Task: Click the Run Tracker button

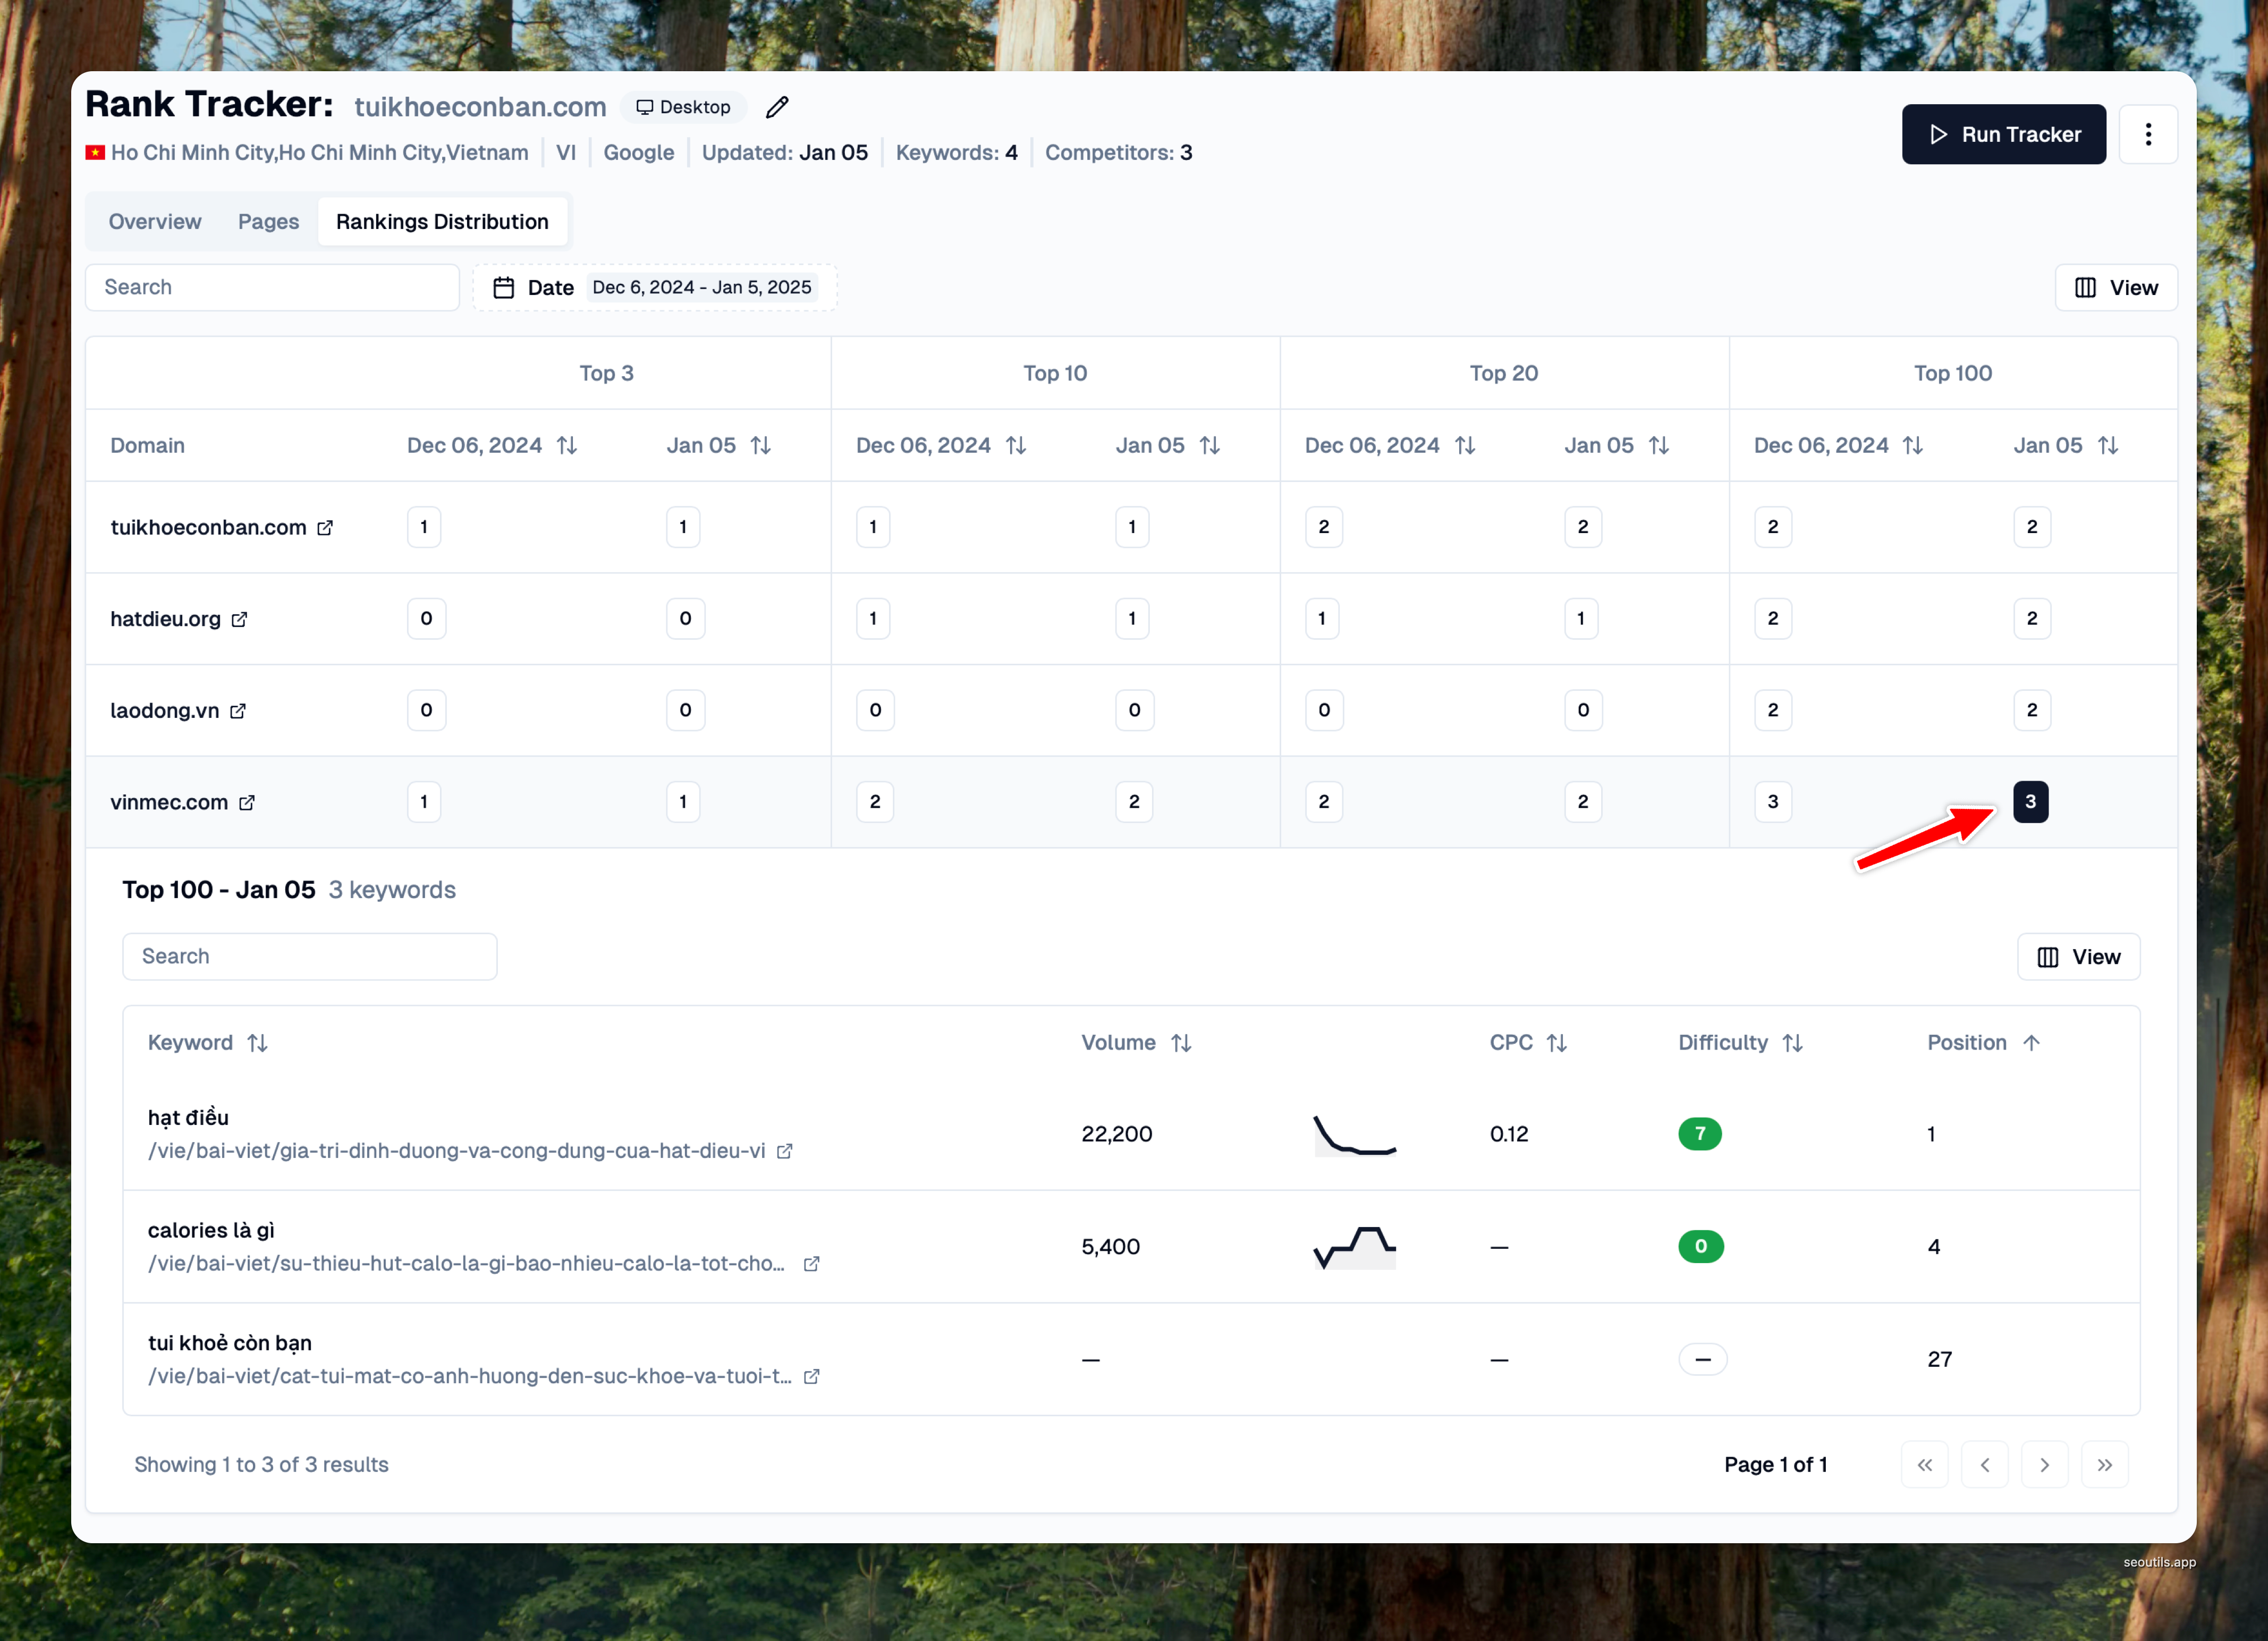Action: [2003, 134]
